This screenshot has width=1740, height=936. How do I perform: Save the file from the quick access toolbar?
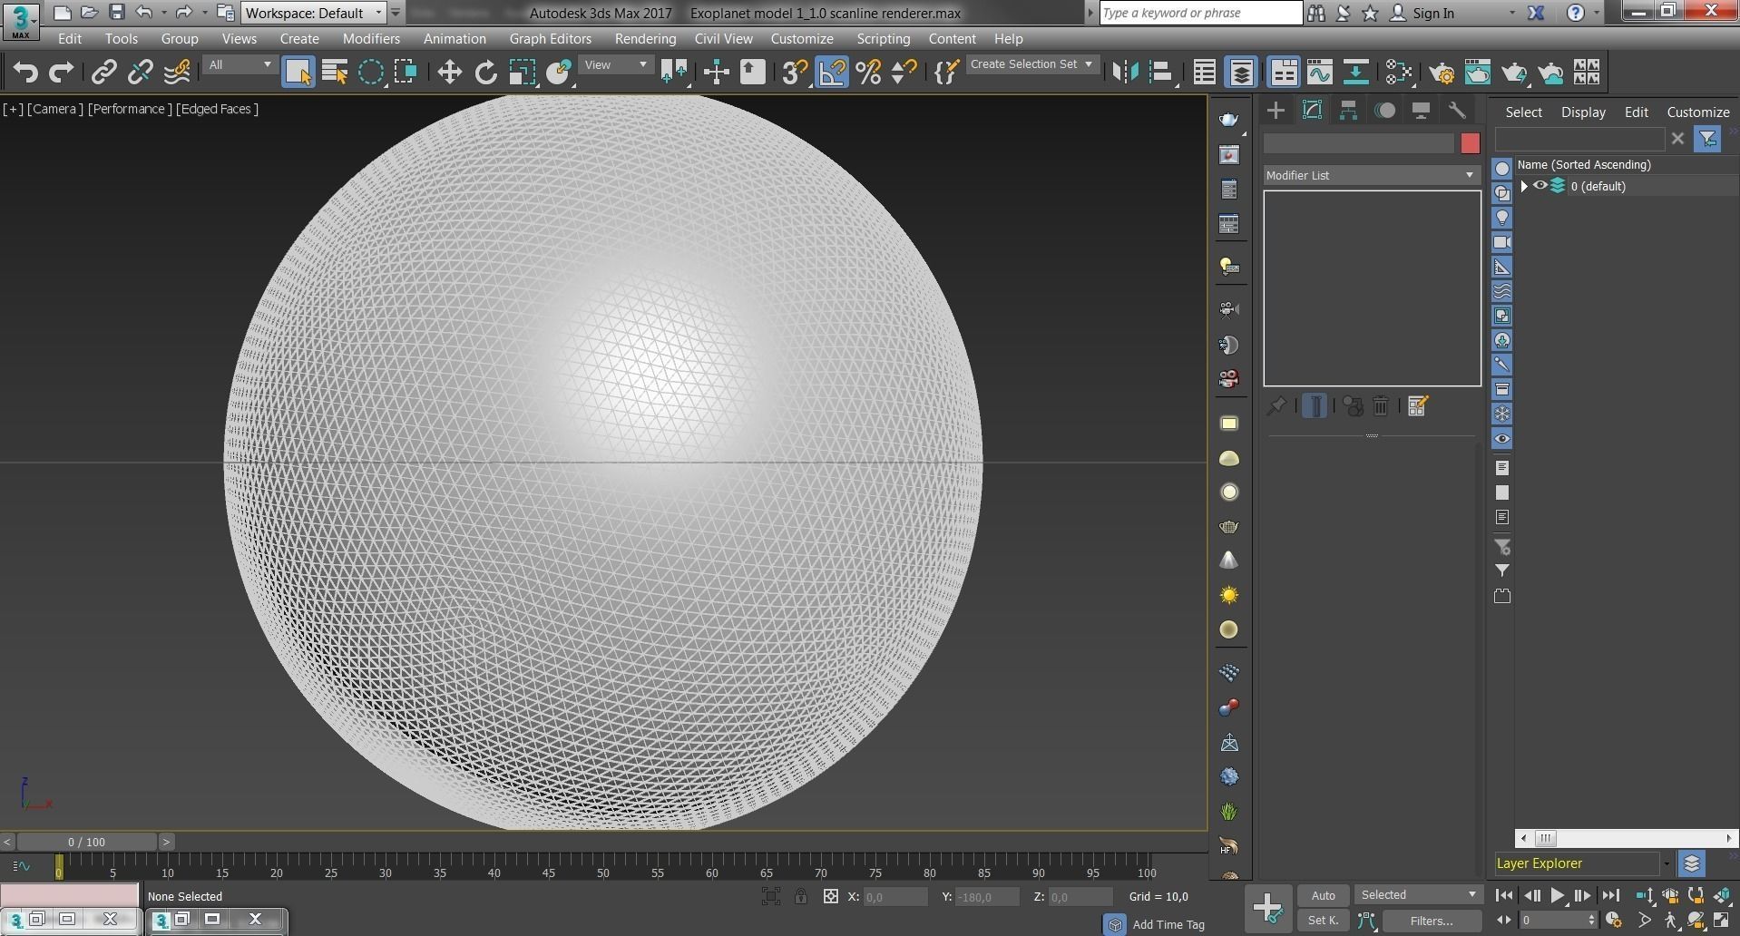click(116, 12)
